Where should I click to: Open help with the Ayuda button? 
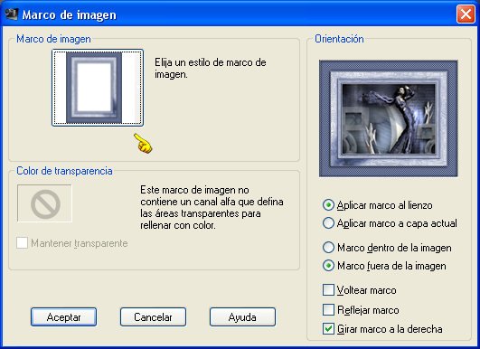(242, 317)
